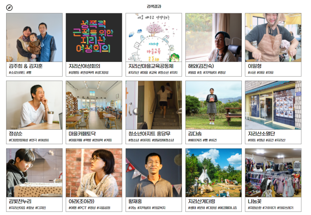
Task: View the 마을카페토닥 cafe interior thumbnail
Action: [94, 105]
